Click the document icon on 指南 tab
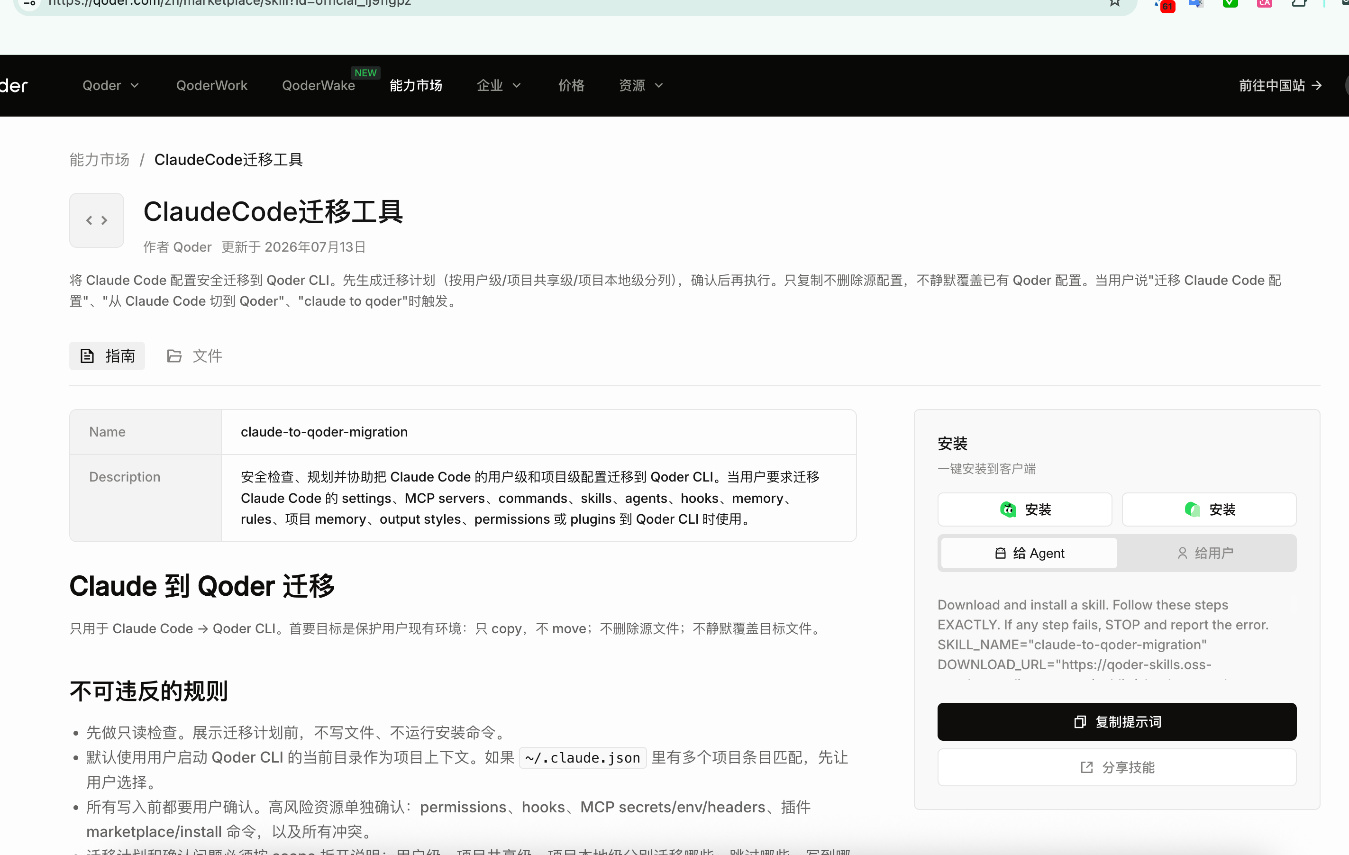Viewport: 1349px width, 855px height. (x=87, y=356)
